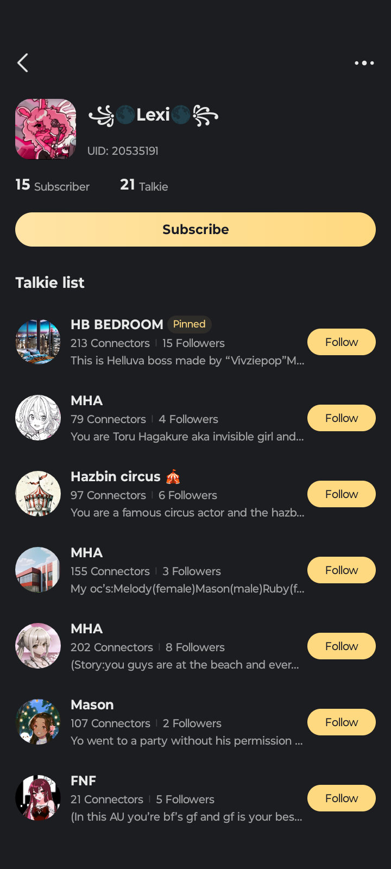Follow the Hazbin circus talkie

(x=341, y=494)
